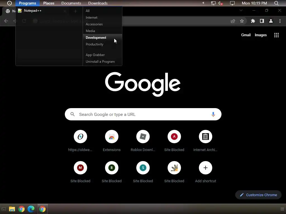Open the Downloads menu
Image resolution: width=286 pixels, height=214 pixels.
click(98, 3)
